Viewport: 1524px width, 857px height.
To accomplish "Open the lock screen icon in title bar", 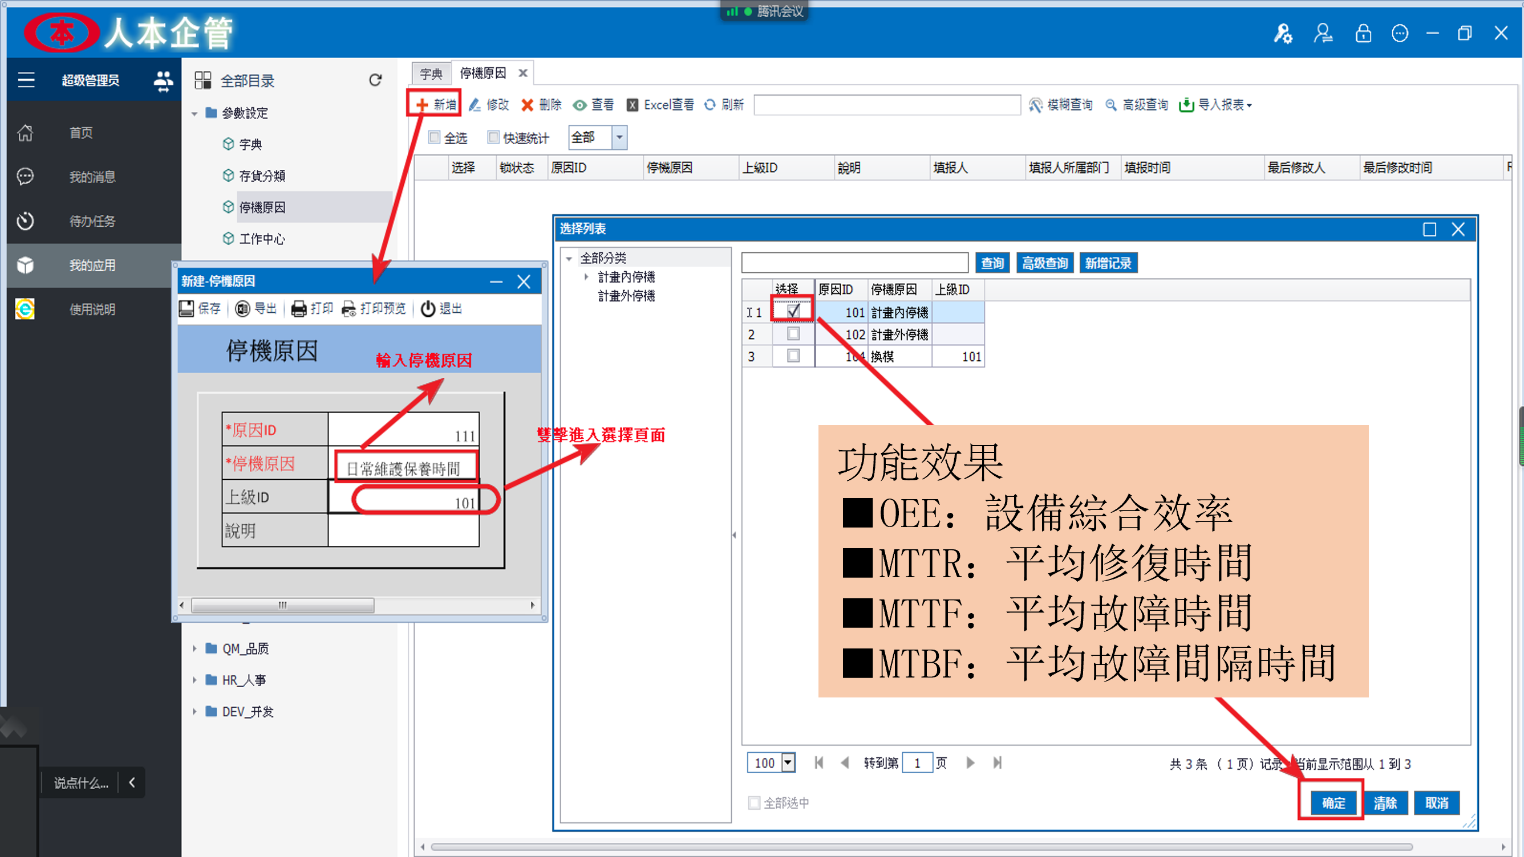I will pyautogui.click(x=1363, y=34).
